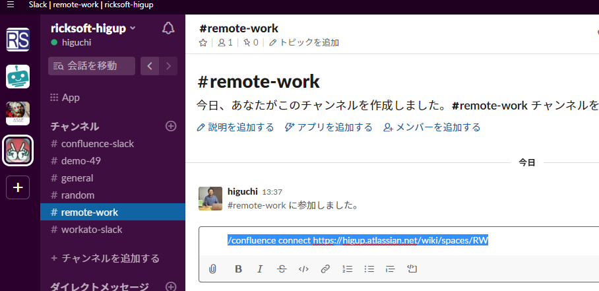The height and width of the screenshot is (291, 599).
Task: Switch to the food photo workspace
Action: click(x=18, y=113)
